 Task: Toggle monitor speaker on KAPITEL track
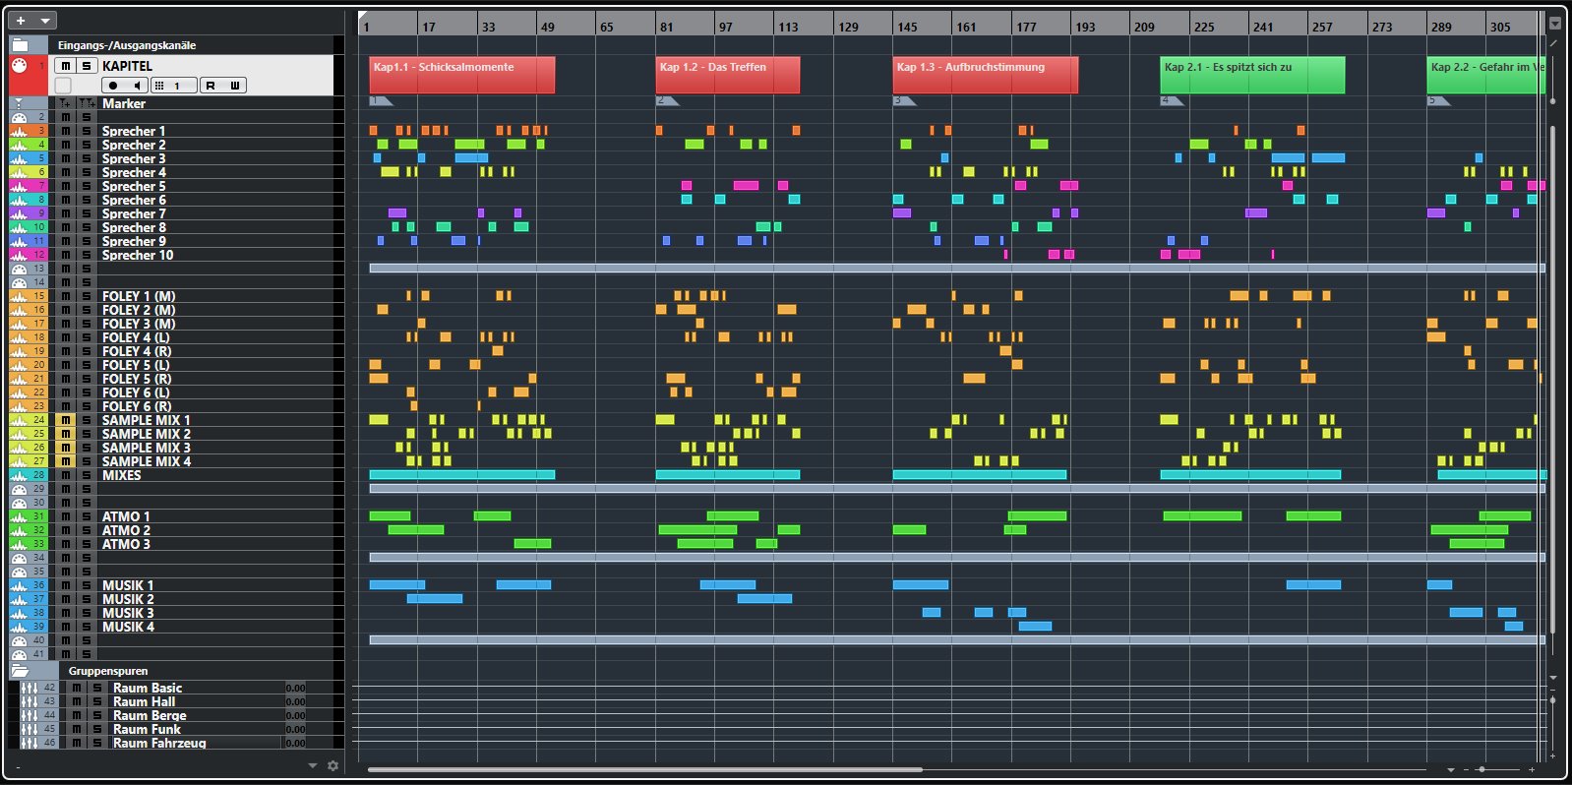point(137,86)
